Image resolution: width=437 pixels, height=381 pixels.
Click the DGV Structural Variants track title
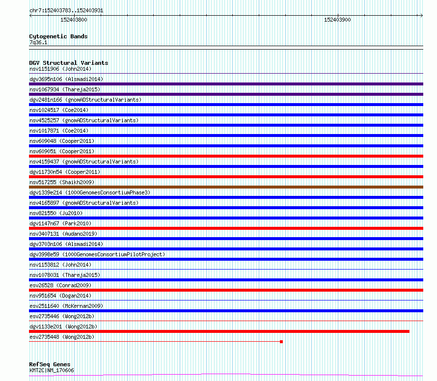(x=69, y=63)
